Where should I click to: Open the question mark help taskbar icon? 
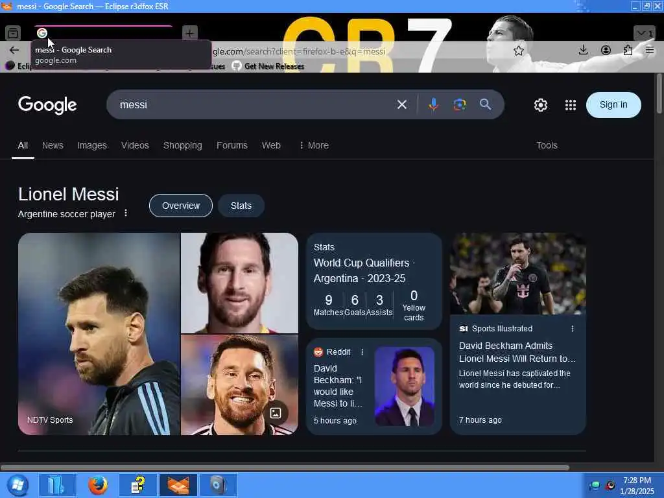coord(137,485)
